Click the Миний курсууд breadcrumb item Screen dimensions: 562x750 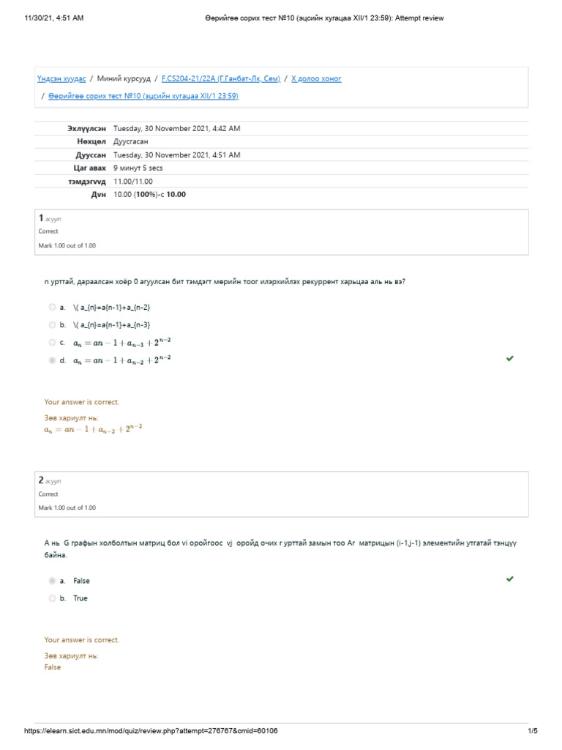(124, 78)
